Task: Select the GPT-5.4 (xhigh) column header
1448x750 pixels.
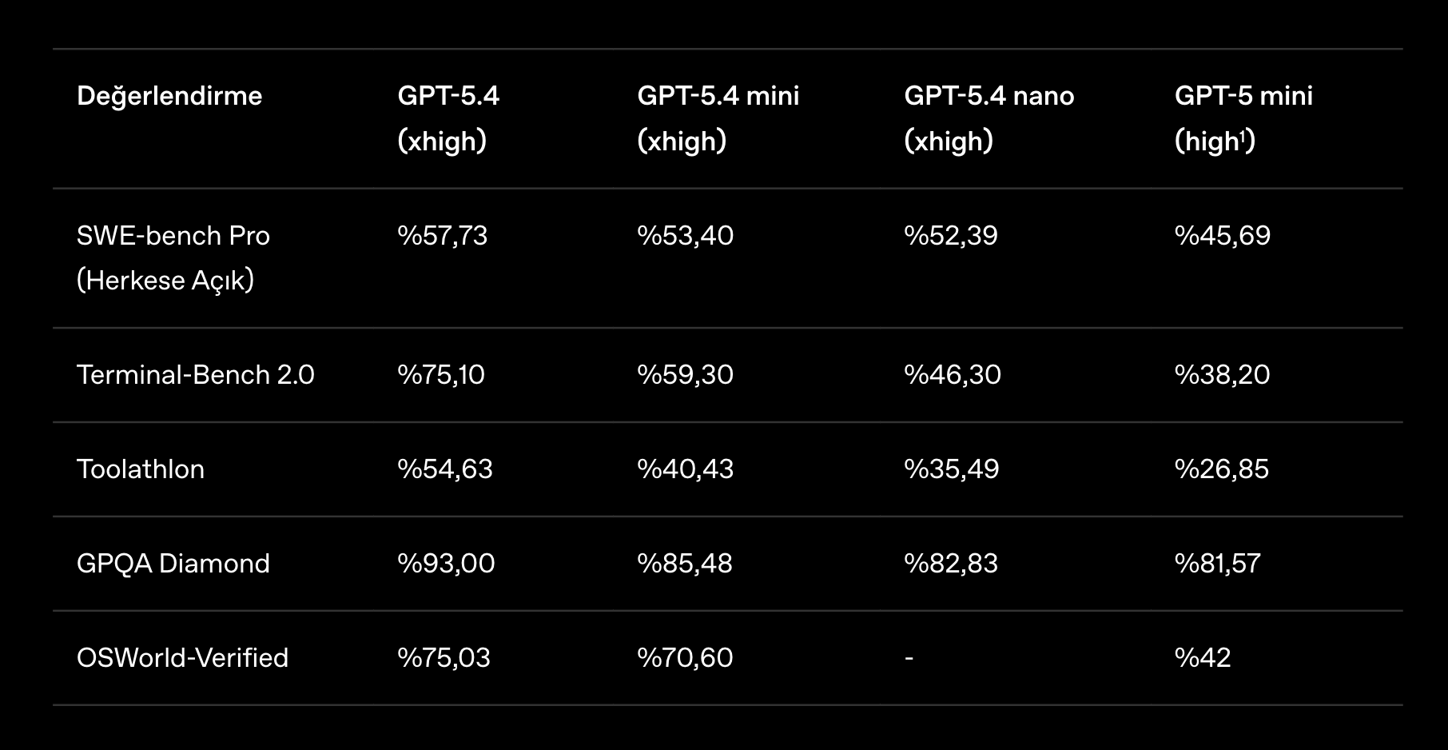Action: [x=448, y=118]
